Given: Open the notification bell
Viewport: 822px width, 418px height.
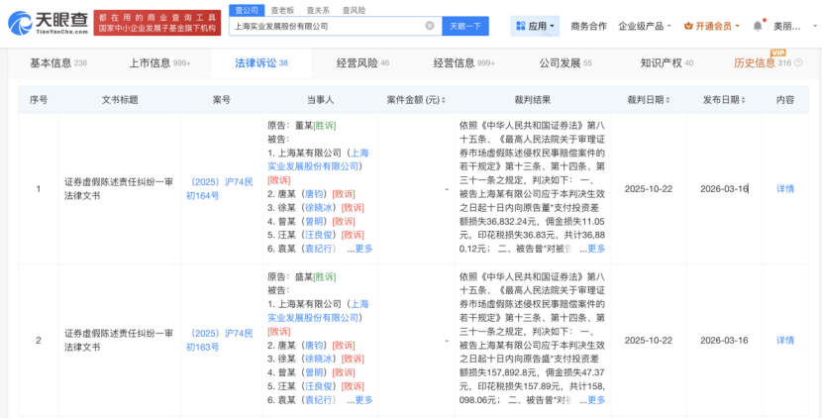Looking at the screenshot, I should click(758, 26).
